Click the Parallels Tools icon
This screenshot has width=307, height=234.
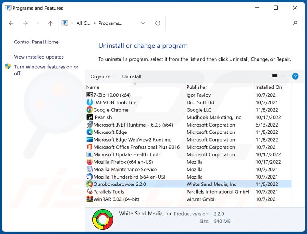click(90, 192)
